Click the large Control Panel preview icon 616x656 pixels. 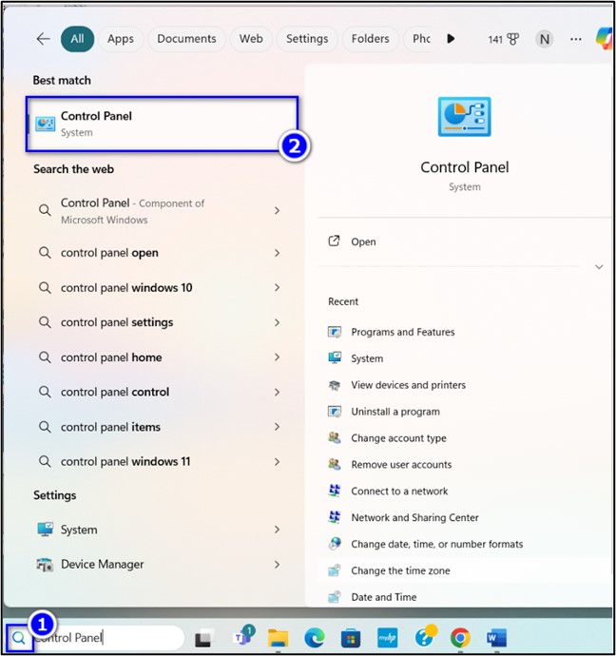(x=464, y=117)
